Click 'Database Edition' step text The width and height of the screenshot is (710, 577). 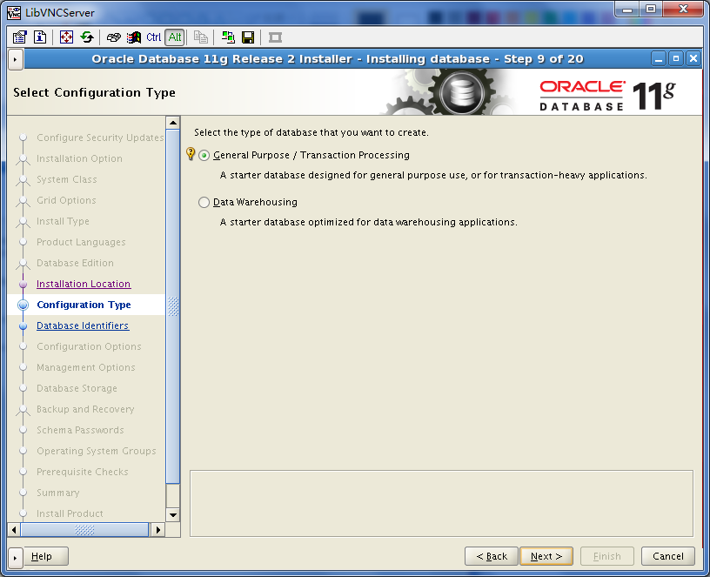[75, 263]
